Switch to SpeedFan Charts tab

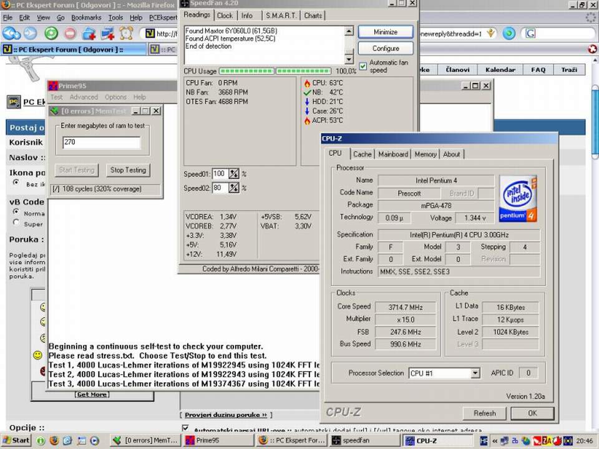[313, 16]
